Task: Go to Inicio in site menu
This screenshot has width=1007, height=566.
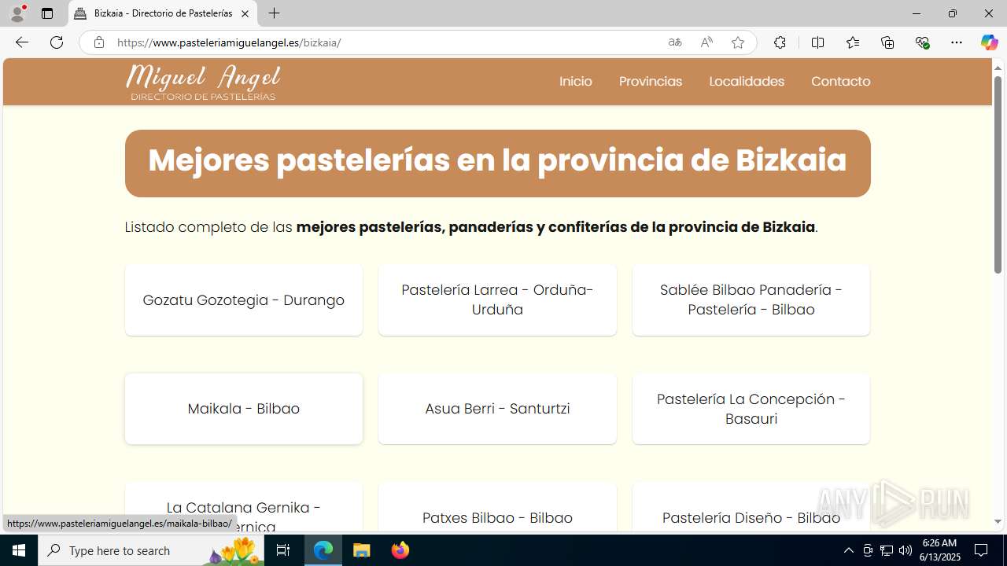Action: (x=576, y=81)
